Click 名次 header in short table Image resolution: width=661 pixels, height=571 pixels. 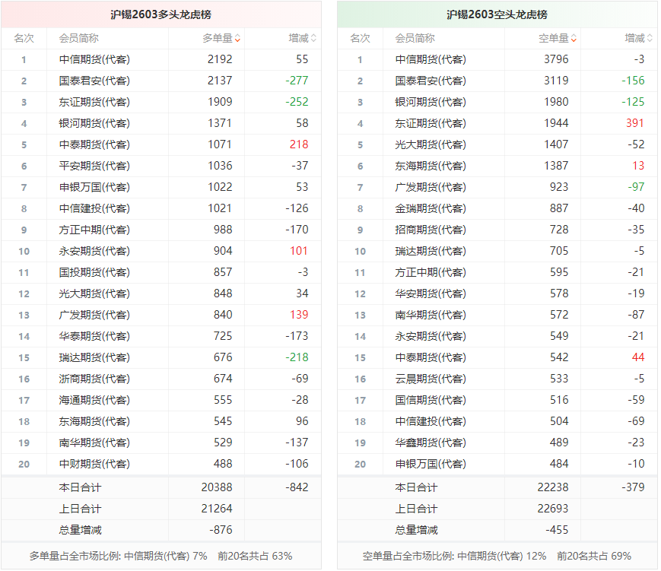pos(360,38)
